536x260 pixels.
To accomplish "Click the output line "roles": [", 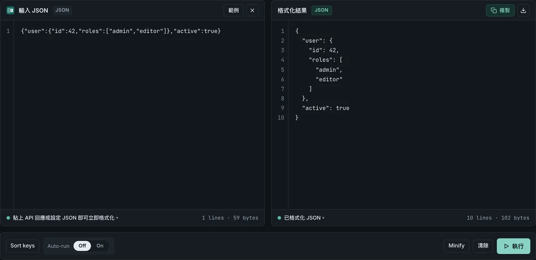I will 325,60.
